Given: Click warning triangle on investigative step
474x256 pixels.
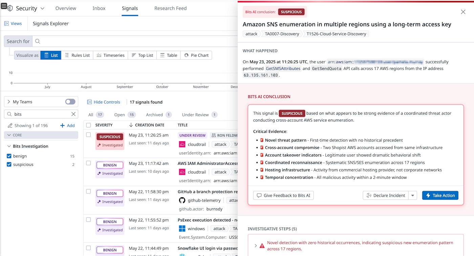Looking at the screenshot, I should pos(262,245).
